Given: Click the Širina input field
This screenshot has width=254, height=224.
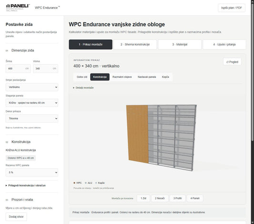Looking at the screenshot, I should click(18, 68).
